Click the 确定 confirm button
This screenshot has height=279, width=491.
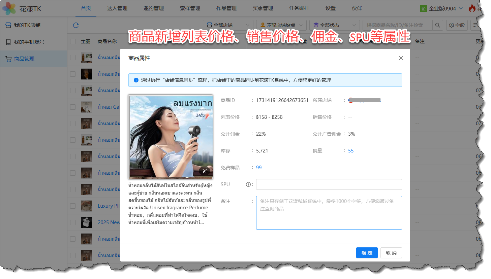click(367, 253)
